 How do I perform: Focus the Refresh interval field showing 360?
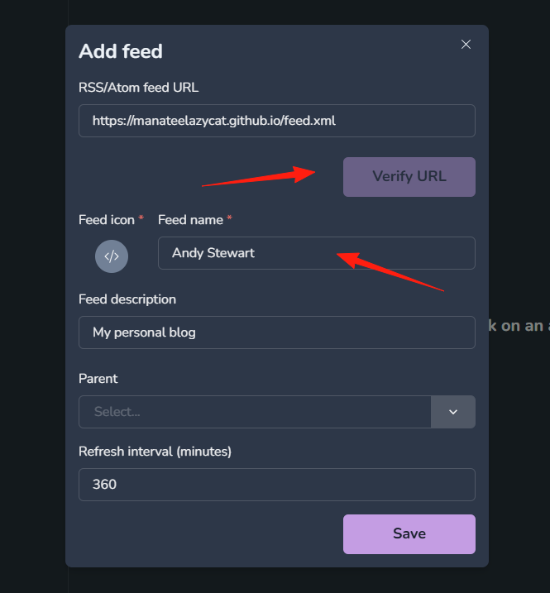(277, 485)
